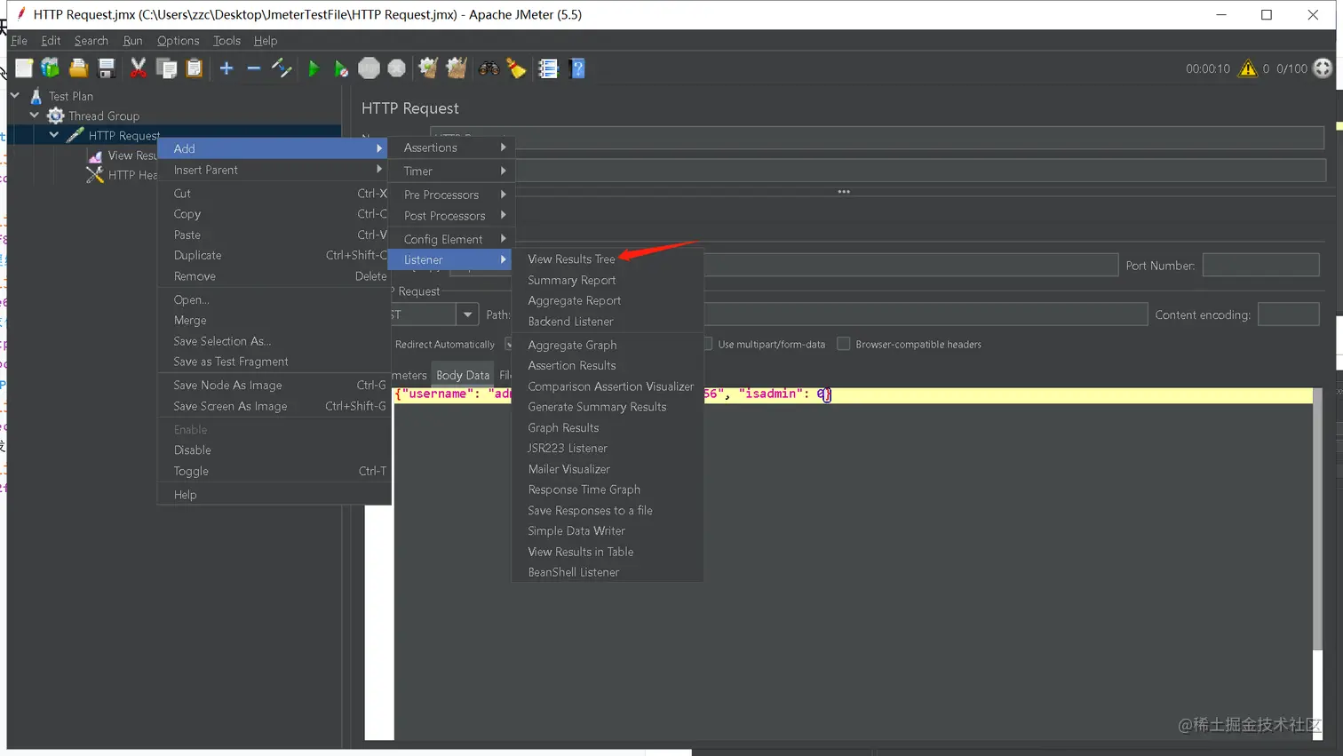The image size is (1343, 756).
Task: Open the Function Helper dialog icon
Action: point(548,68)
